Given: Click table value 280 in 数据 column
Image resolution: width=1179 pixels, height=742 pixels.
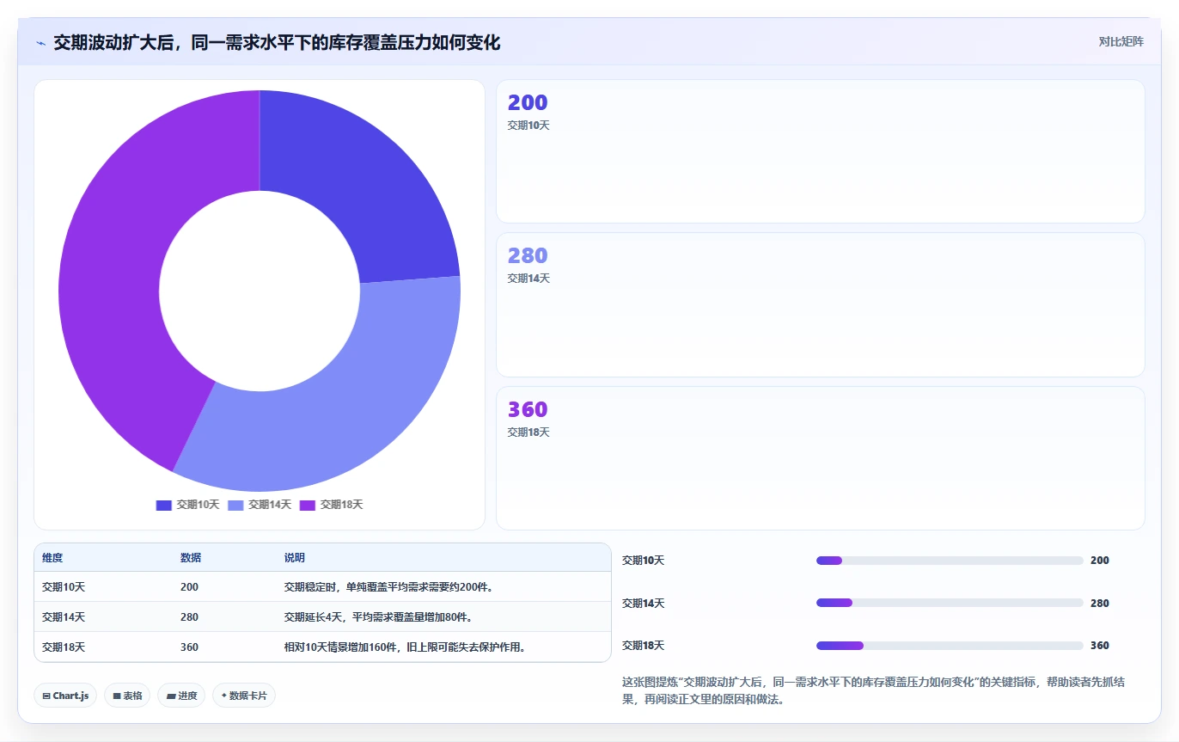Looking at the screenshot, I should (x=189, y=617).
